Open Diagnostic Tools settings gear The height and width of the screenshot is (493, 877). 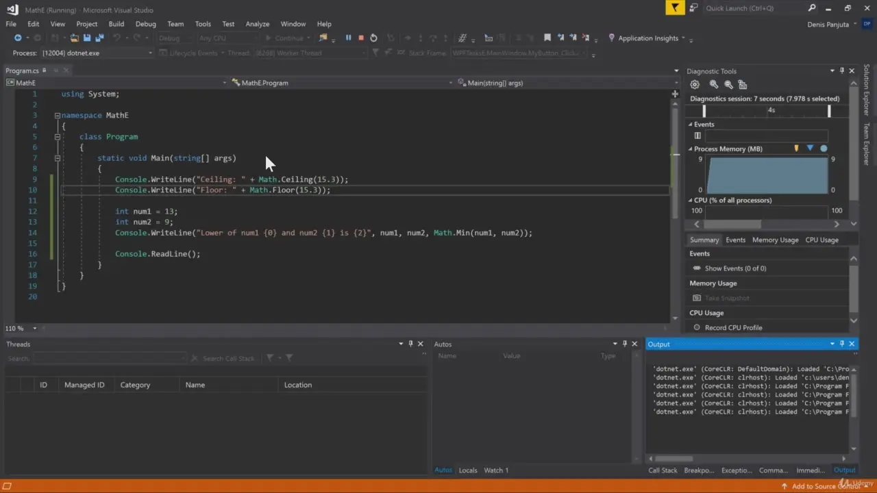tap(695, 84)
